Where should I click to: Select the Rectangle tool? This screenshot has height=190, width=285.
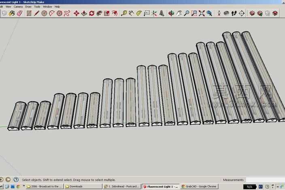(x=29, y=13)
